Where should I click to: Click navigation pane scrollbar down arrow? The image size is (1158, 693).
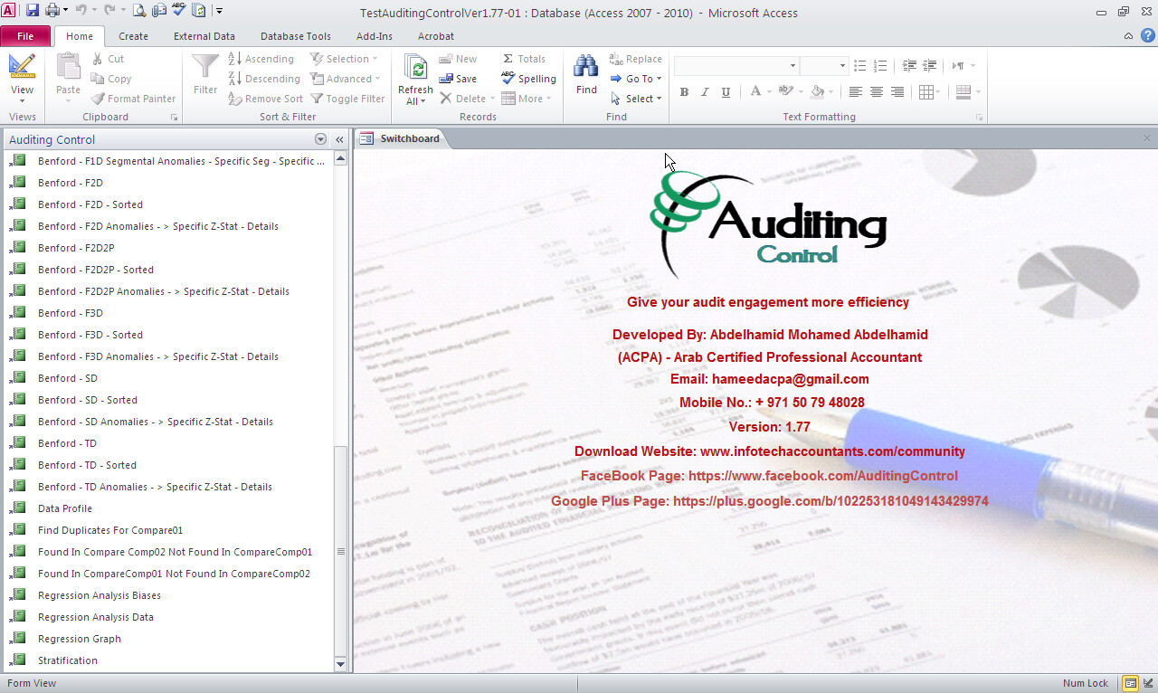click(x=340, y=664)
